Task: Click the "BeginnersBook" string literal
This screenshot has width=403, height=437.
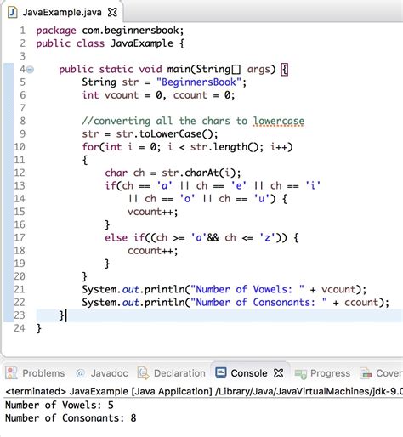Action: tap(199, 82)
